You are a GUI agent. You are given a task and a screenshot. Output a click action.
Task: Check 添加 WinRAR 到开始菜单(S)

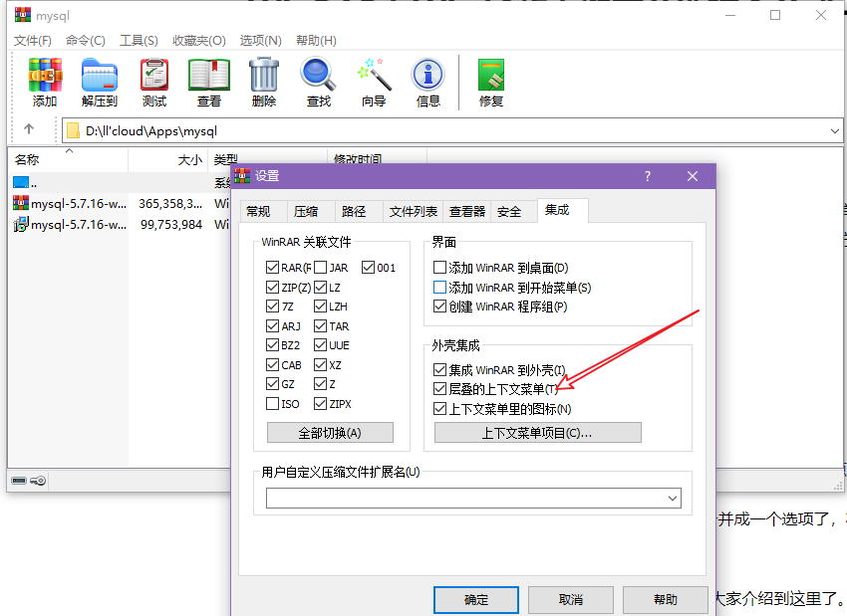point(439,287)
